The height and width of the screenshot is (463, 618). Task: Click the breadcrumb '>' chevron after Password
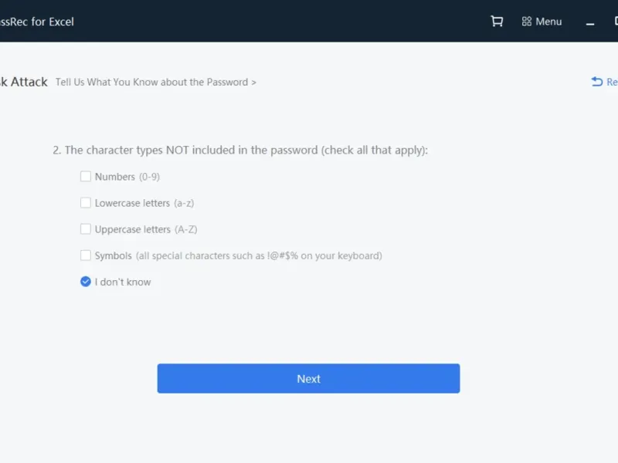[254, 83]
